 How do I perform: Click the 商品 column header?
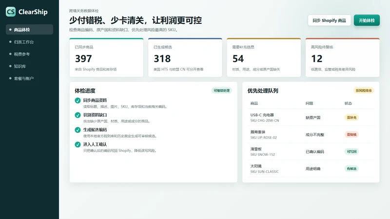[x=254, y=103]
